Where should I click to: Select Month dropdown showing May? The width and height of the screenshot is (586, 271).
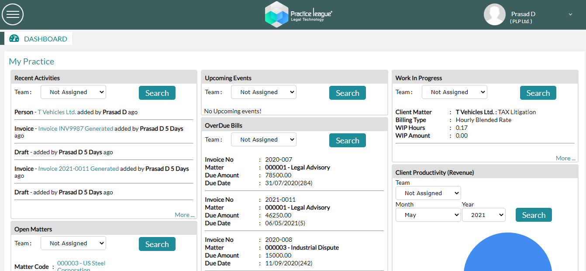click(x=428, y=215)
